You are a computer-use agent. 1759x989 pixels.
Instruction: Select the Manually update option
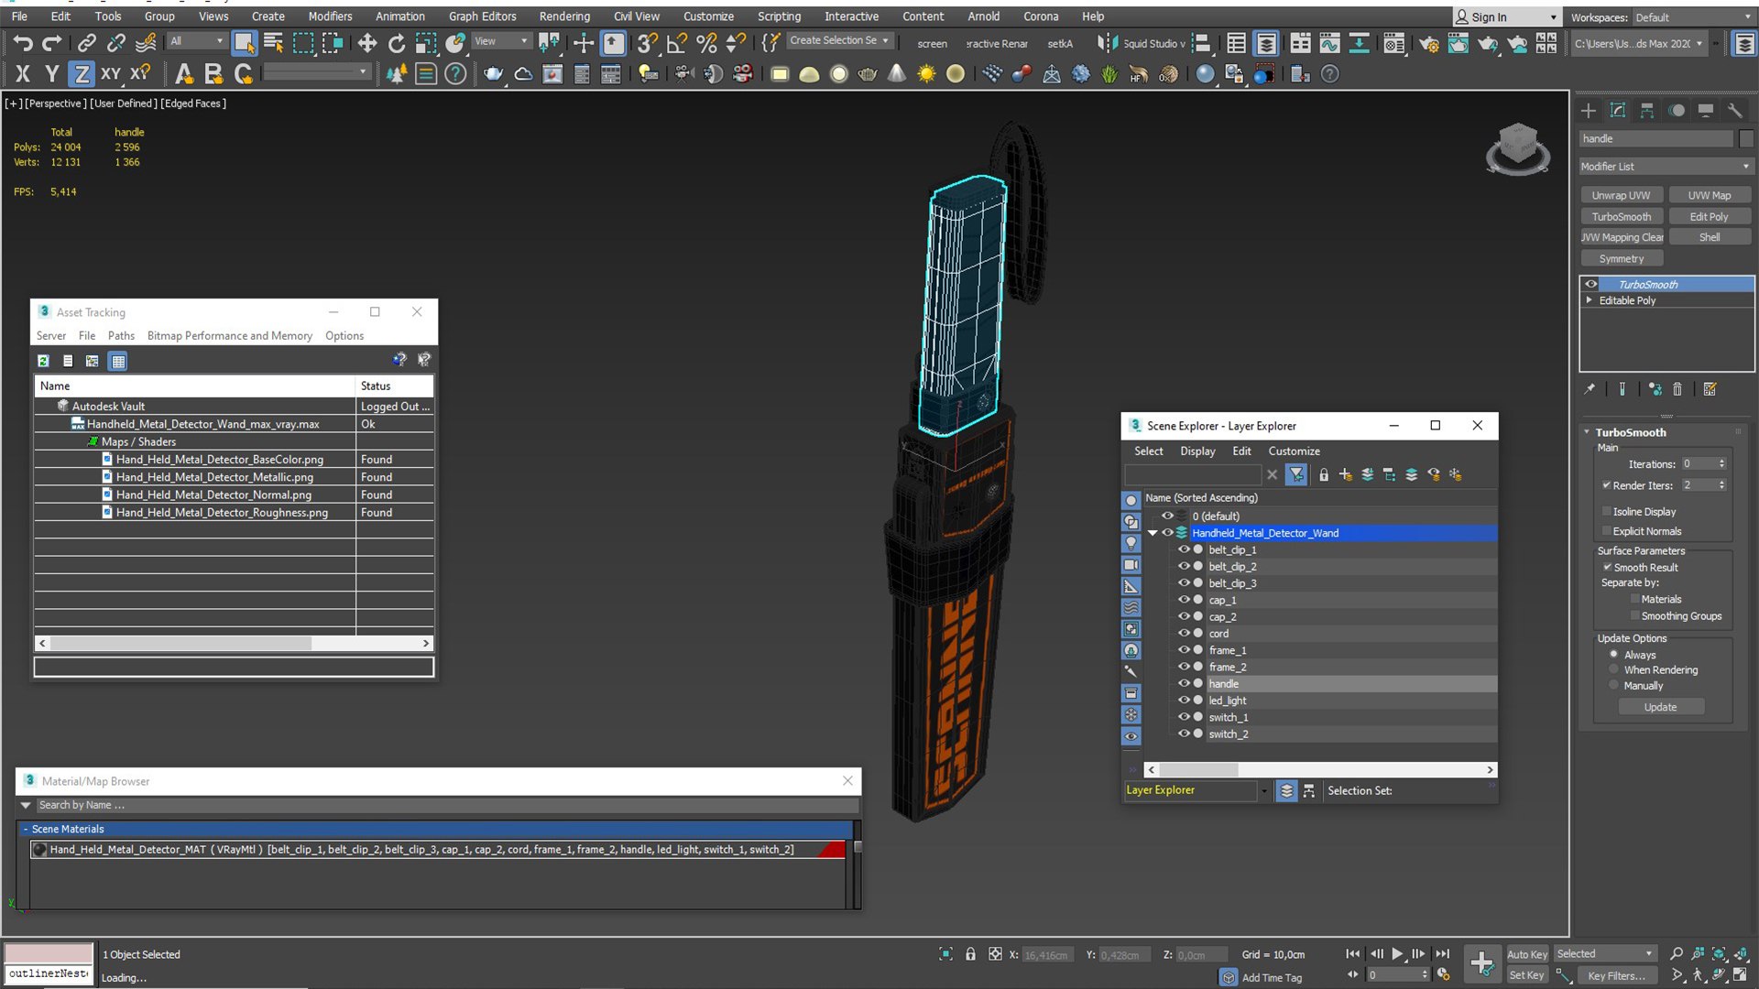[1614, 686]
